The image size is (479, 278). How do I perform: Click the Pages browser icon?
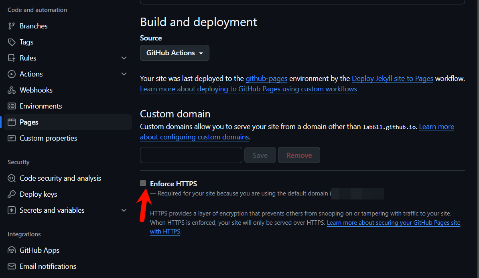[x=12, y=122]
